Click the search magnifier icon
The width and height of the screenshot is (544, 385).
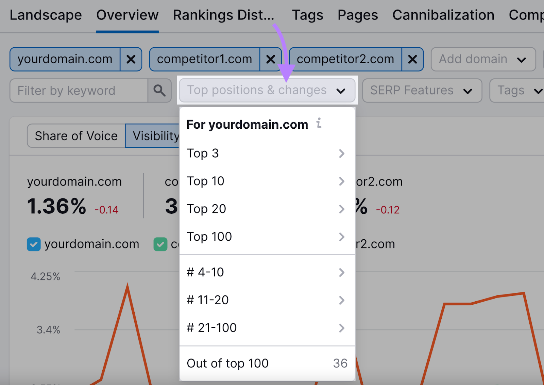(159, 91)
